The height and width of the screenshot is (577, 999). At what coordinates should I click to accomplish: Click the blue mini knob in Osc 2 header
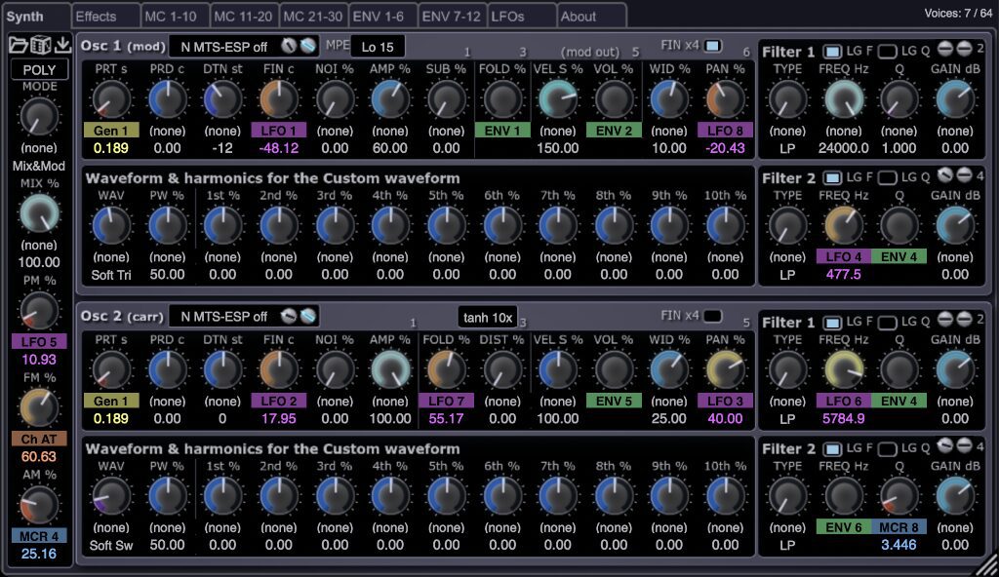click(307, 316)
